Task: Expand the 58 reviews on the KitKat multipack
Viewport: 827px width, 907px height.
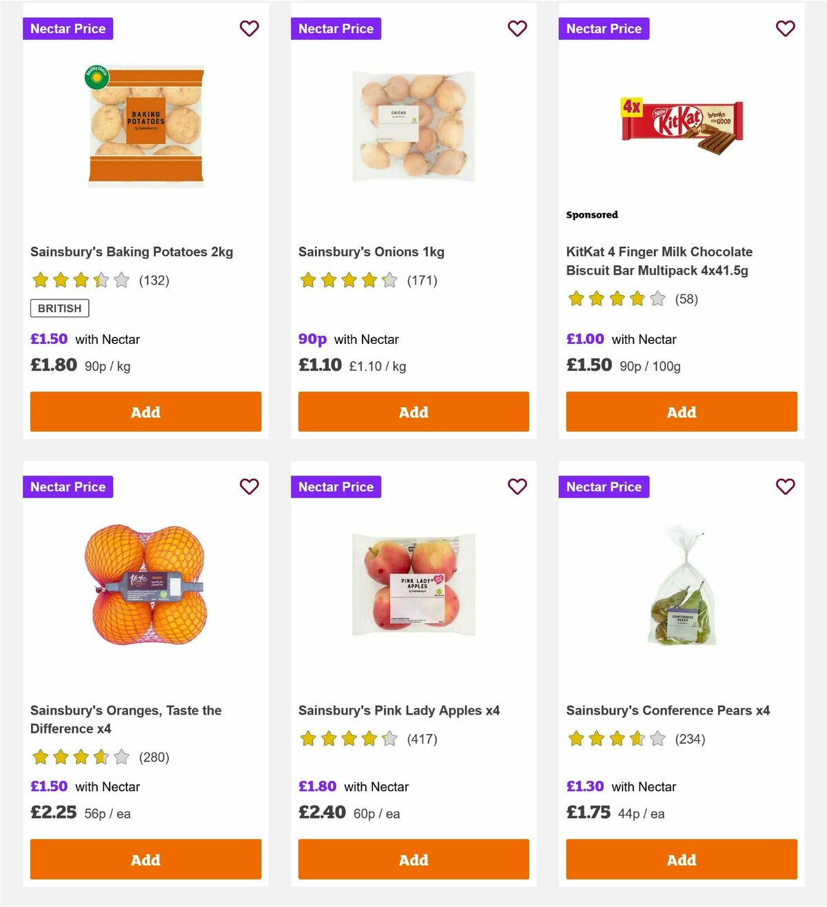Action: 686,299
